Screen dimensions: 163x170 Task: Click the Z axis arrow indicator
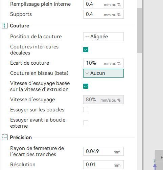pyautogui.click(x=155, y=166)
